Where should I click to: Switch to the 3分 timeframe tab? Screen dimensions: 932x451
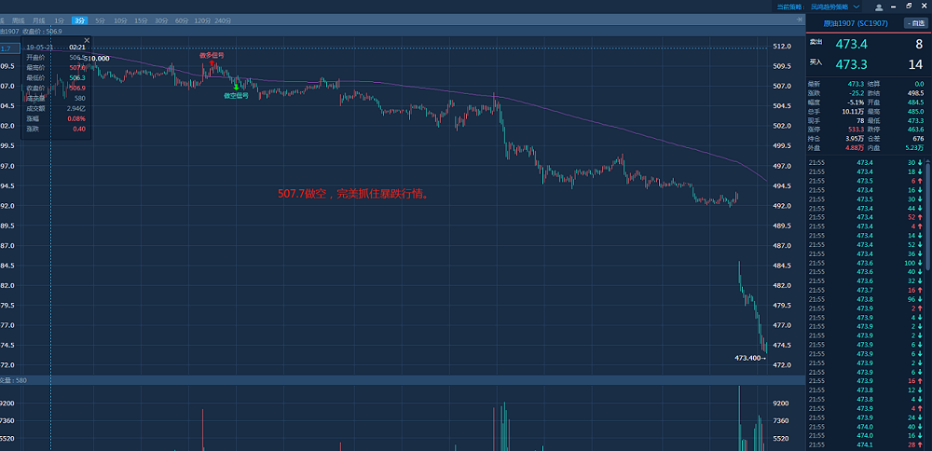[x=80, y=20]
